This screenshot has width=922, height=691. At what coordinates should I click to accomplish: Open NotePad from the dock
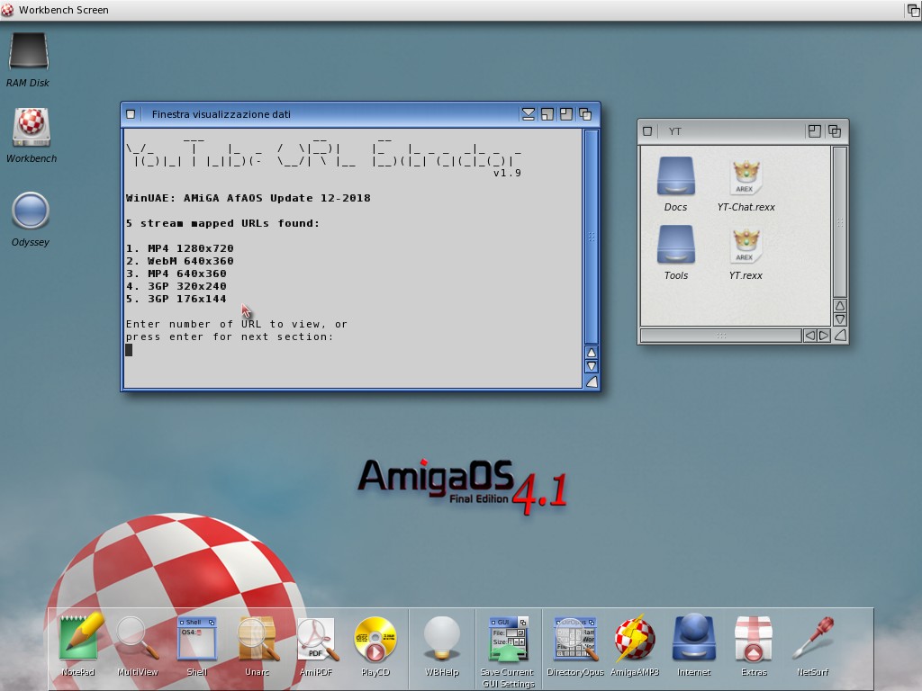tap(78, 640)
